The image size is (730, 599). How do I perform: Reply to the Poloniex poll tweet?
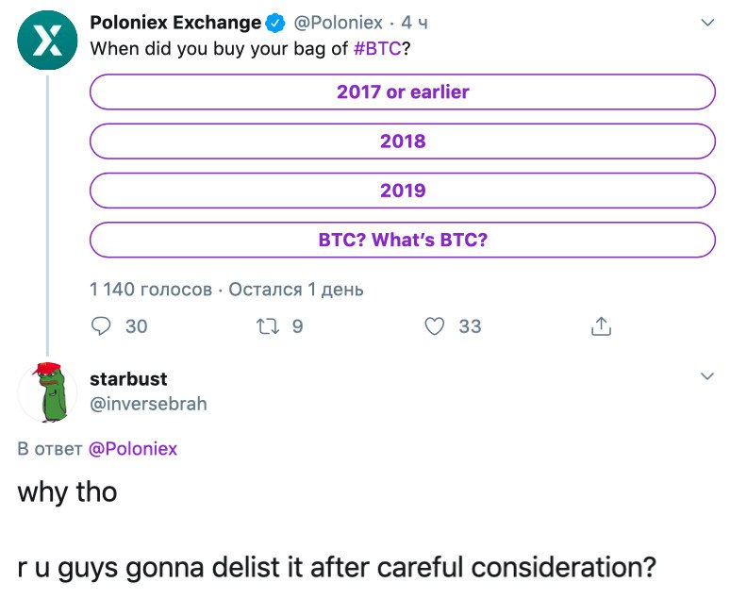pos(102,326)
